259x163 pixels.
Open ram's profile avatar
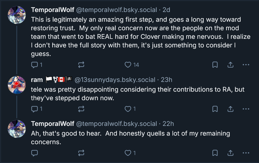[17, 85]
